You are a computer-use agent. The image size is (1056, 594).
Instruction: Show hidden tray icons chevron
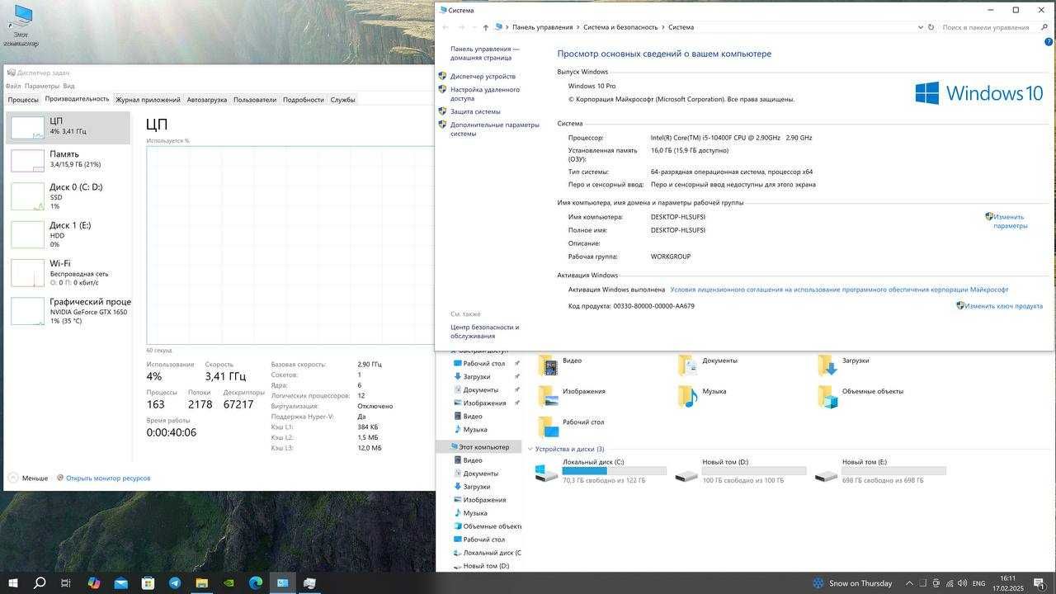click(909, 583)
